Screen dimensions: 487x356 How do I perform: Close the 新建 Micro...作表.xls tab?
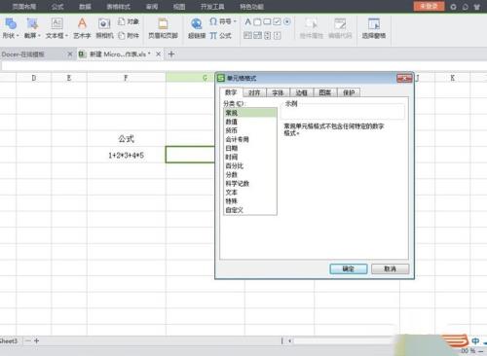pyautogui.click(x=158, y=54)
